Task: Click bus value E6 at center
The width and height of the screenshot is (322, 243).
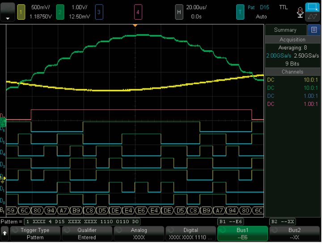Action: click(141, 210)
